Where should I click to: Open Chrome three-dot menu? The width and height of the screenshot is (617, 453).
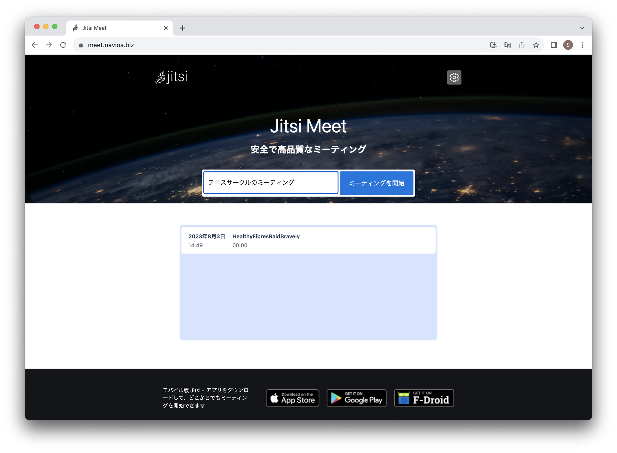(582, 45)
